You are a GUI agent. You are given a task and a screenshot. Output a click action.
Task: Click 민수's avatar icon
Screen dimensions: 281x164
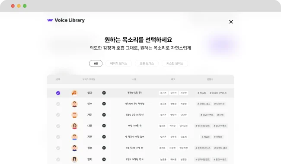pyautogui.click(x=74, y=104)
